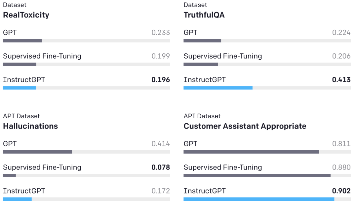The height and width of the screenshot is (207, 357).
Task: Click the blue InstructGPT bar under TruthfulQA
Action: click(218, 88)
